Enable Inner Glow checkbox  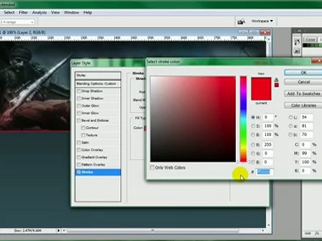pos(78,113)
